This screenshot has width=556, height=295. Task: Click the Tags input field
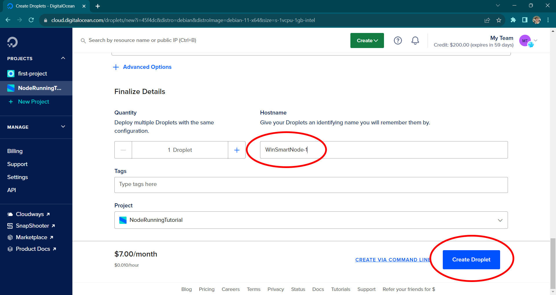(311, 185)
